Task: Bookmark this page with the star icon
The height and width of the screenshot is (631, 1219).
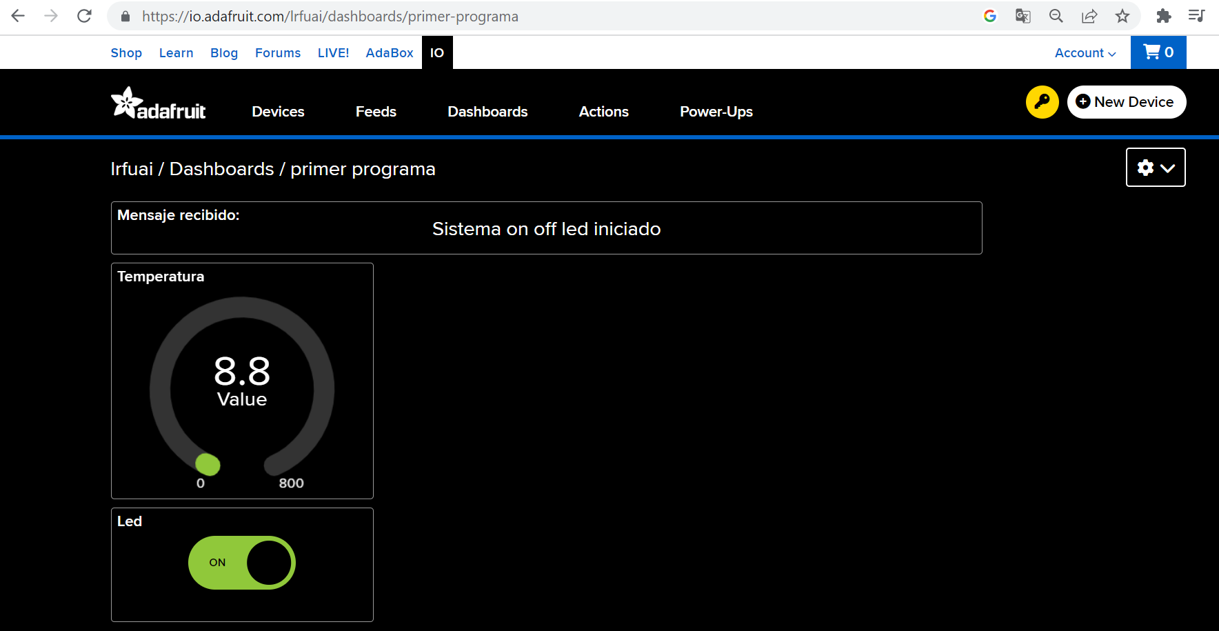Action: pos(1122,16)
